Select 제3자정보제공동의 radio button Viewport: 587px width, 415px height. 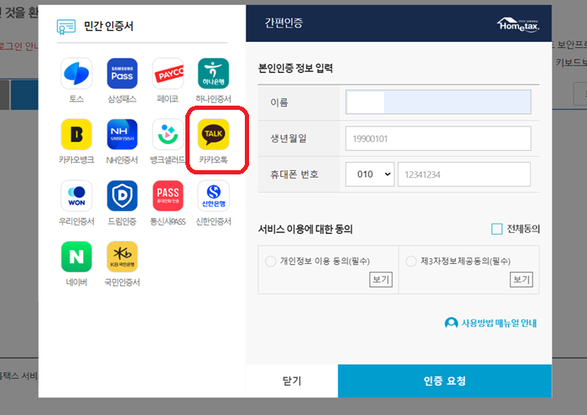pyautogui.click(x=411, y=262)
